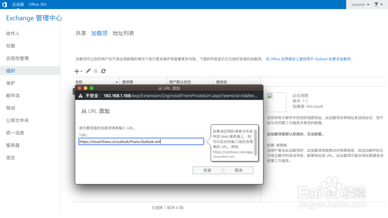Viewport: 388px width, 218px height.
Task: Sort by 用户默认状态 column header
Action: 190,82
